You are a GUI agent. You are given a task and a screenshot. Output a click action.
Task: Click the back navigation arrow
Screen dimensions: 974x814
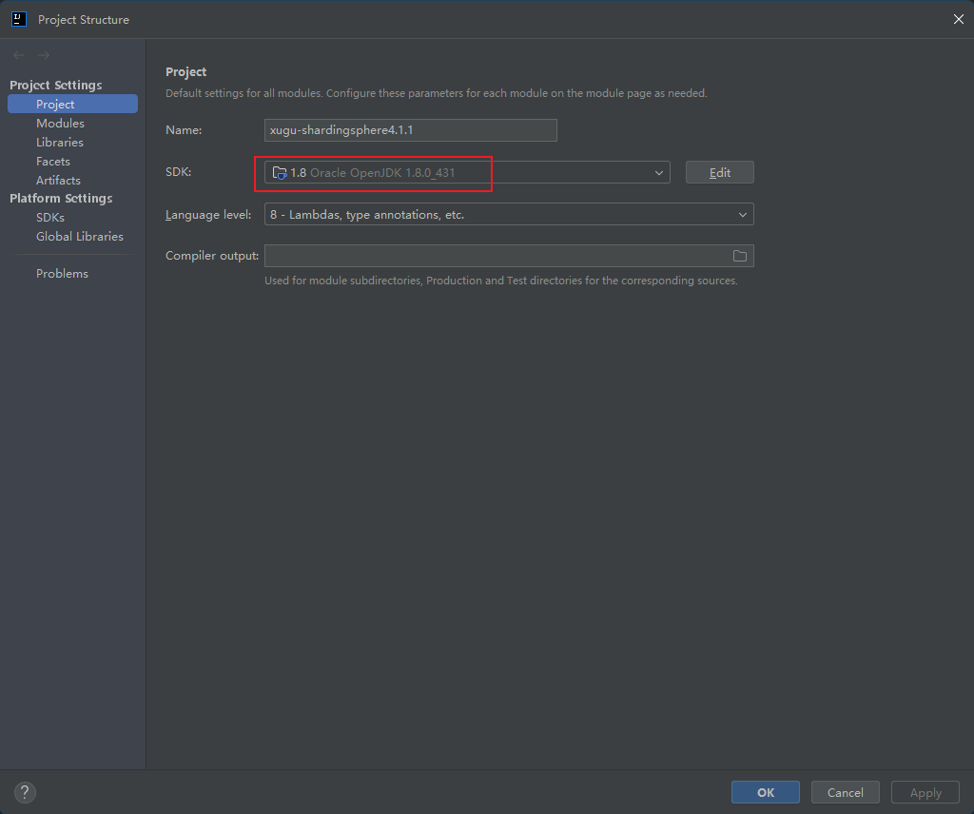click(x=17, y=54)
